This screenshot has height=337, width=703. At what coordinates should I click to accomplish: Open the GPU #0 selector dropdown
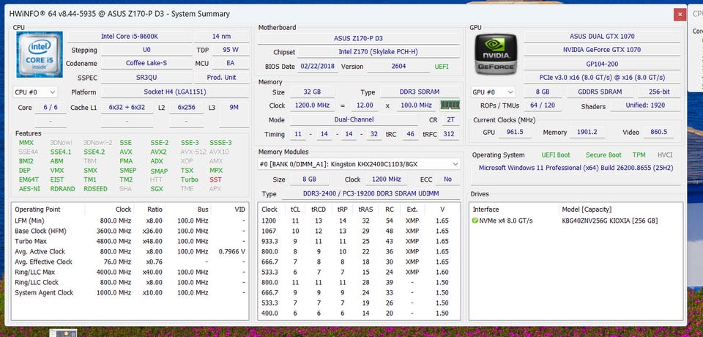(x=492, y=92)
